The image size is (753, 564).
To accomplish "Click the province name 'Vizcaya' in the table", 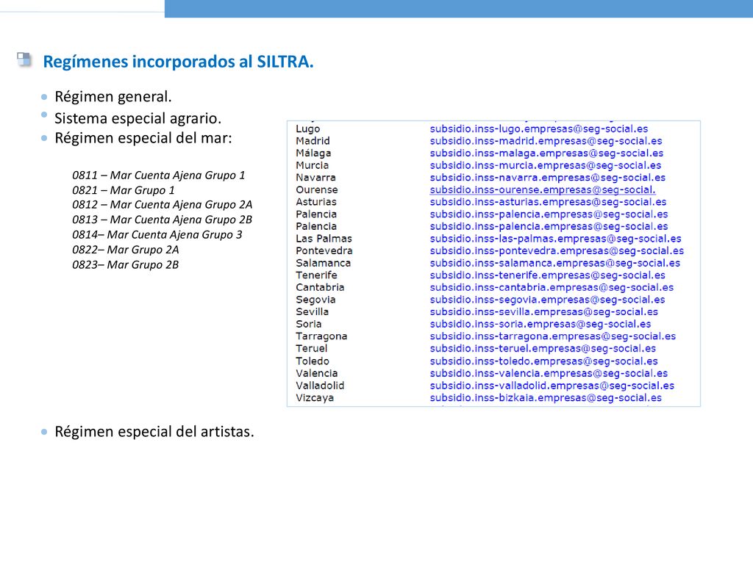I will (x=315, y=397).
